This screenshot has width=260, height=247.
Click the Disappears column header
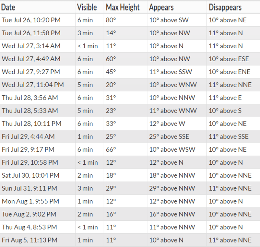point(225,7)
